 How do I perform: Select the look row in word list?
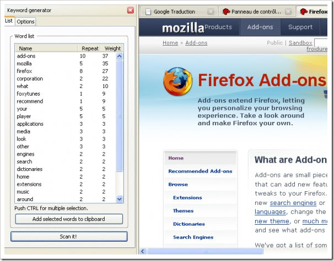[x=66, y=139]
